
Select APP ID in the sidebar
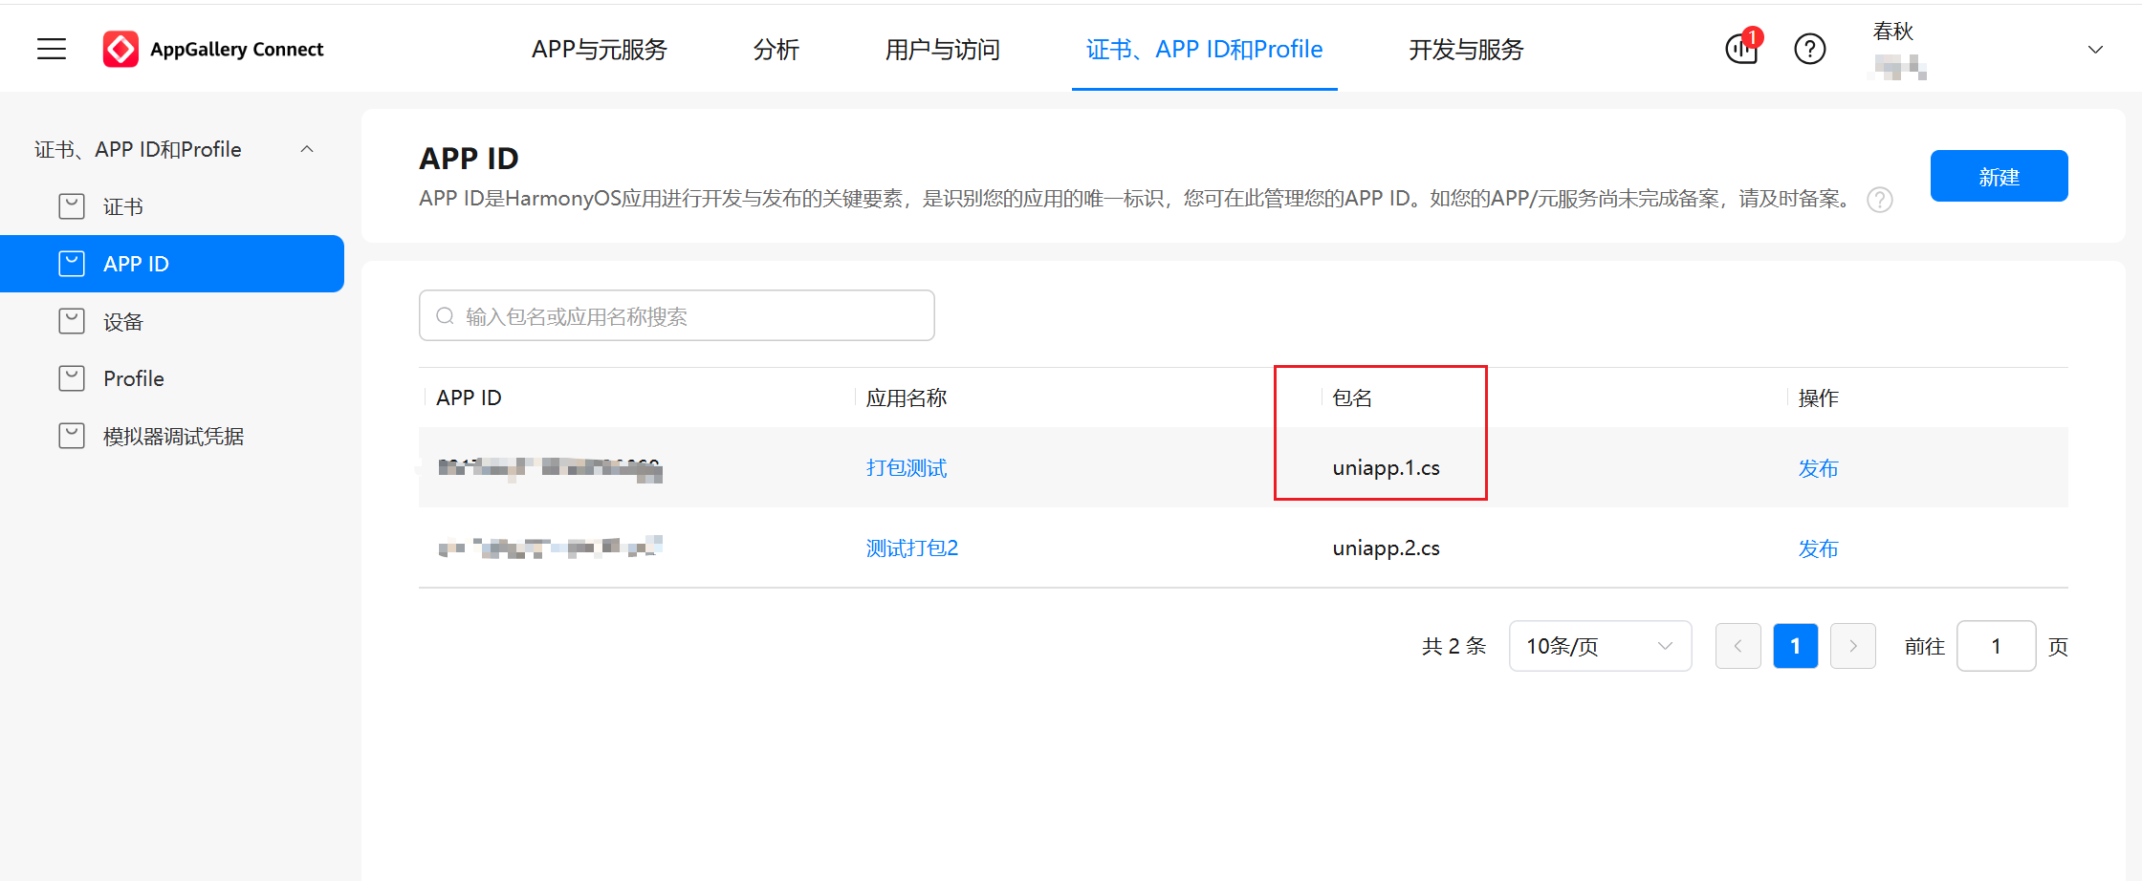click(x=172, y=264)
